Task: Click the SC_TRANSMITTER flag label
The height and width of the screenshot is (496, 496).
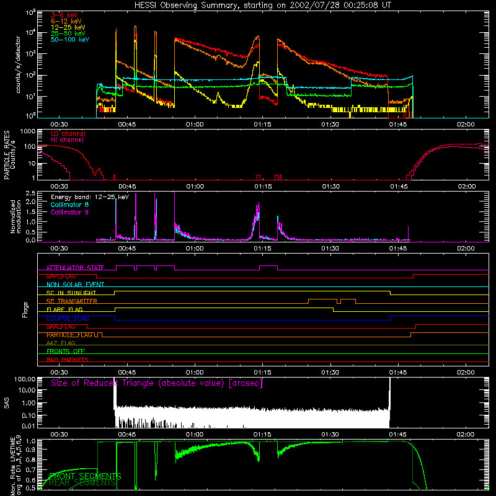Action: [x=72, y=301]
